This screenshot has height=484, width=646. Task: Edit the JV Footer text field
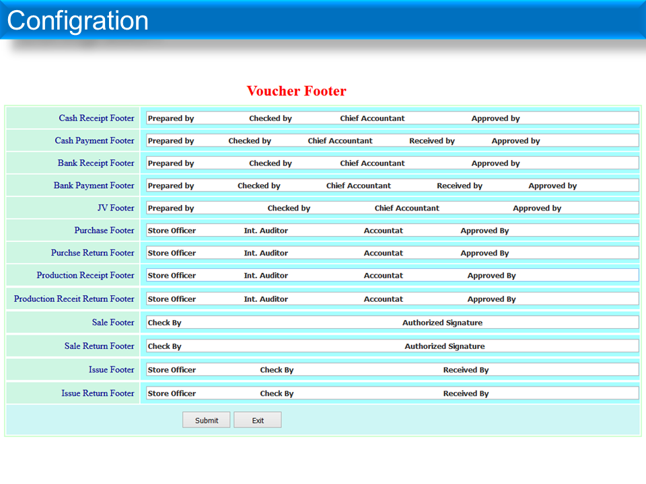coord(392,208)
